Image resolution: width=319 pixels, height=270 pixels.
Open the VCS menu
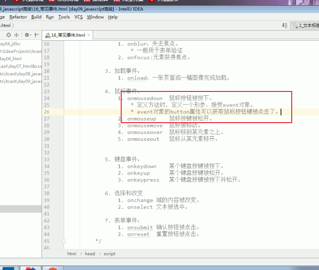point(78,17)
